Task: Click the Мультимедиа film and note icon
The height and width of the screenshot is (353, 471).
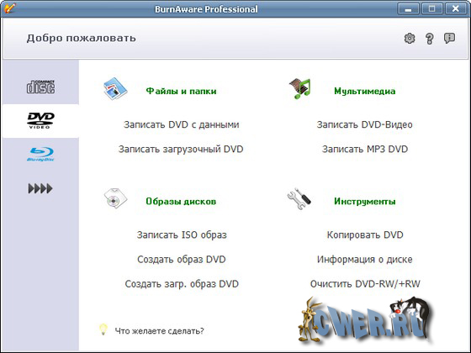Action: coord(299,88)
